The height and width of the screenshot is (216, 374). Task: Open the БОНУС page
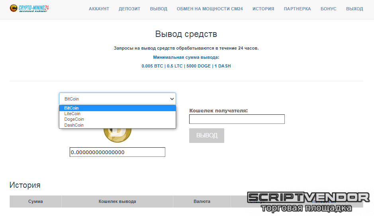(x=328, y=9)
